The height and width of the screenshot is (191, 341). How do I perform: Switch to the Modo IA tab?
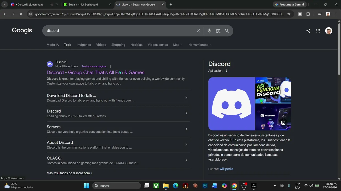[53, 45]
